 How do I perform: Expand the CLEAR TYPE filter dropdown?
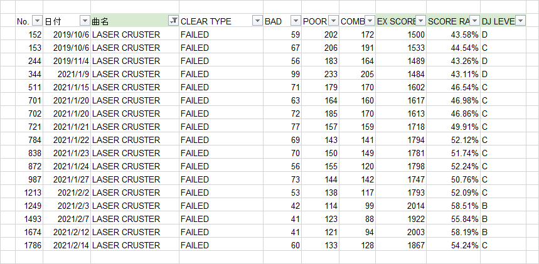pyautogui.click(x=257, y=21)
